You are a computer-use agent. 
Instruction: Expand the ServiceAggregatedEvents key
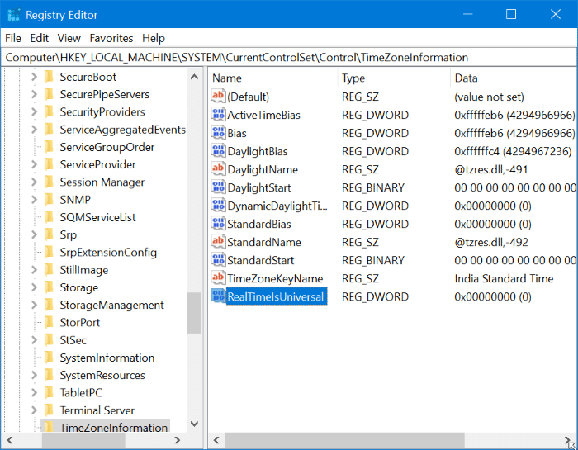pos(35,130)
